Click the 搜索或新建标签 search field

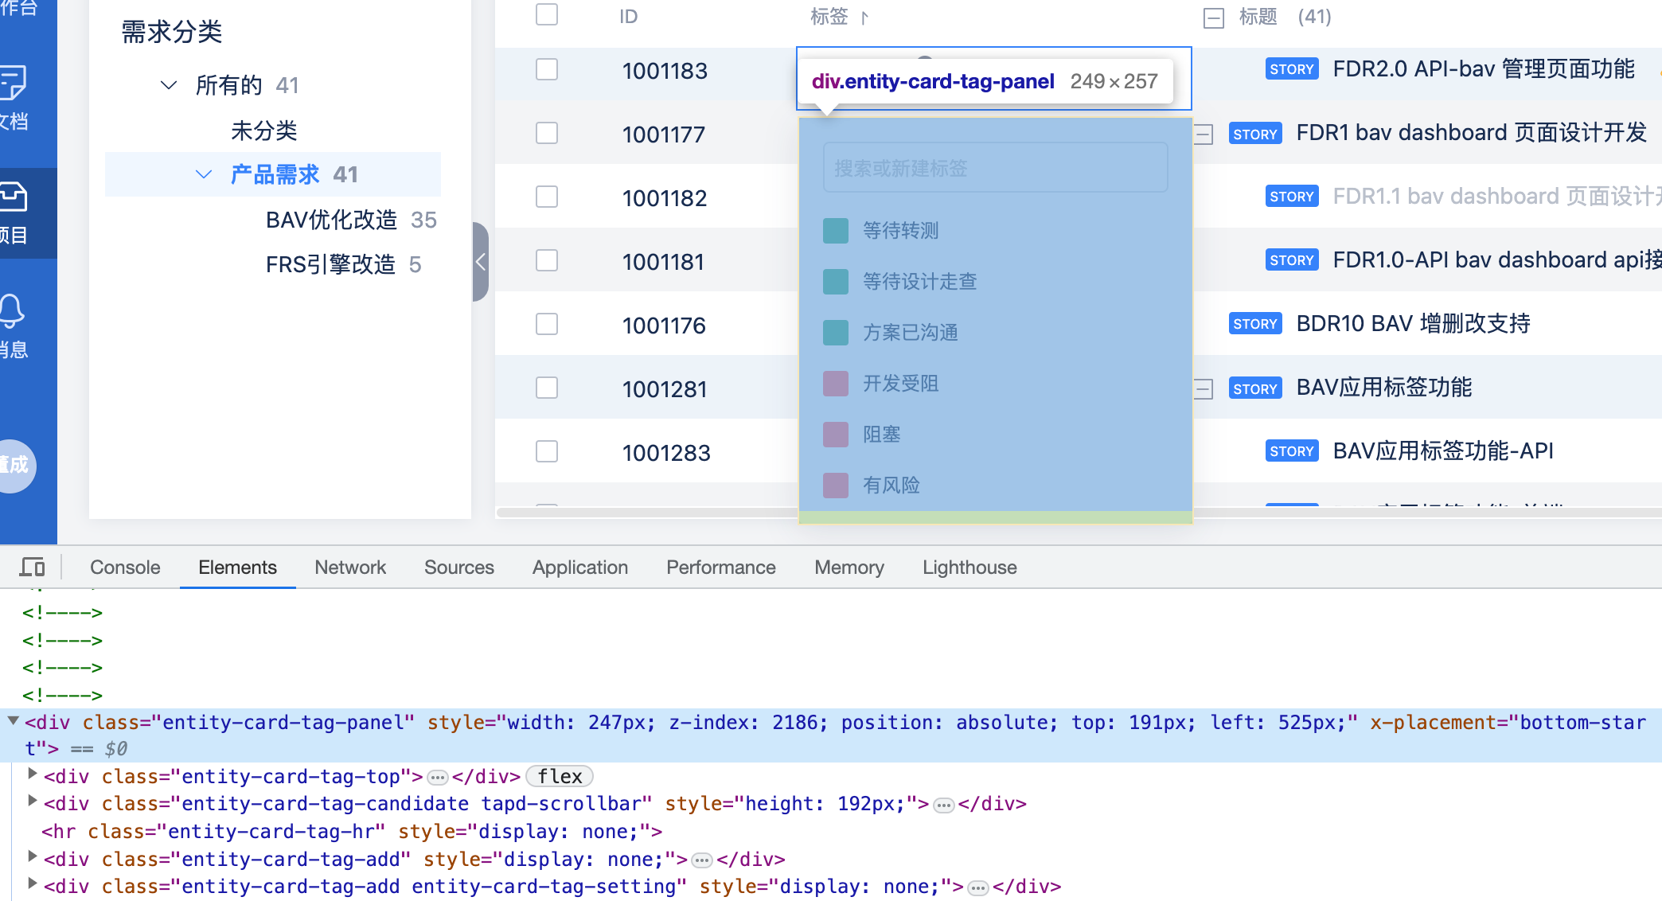click(x=995, y=168)
